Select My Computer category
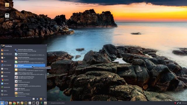This screenshot has height=105, width=187. [x=7, y=65]
